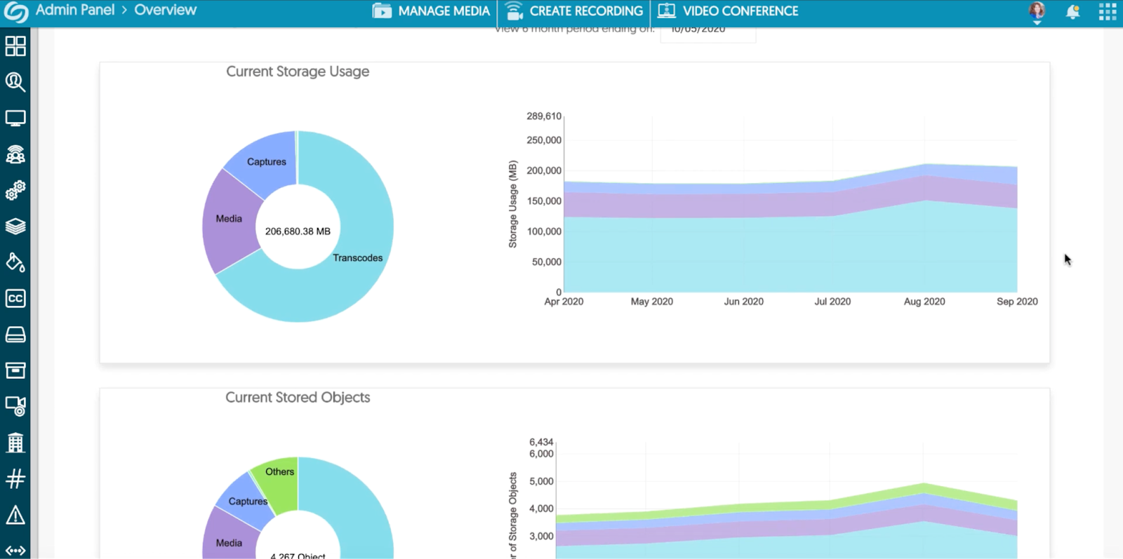
Task: Click the Jul 2020 axis label
Action: pos(832,302)
